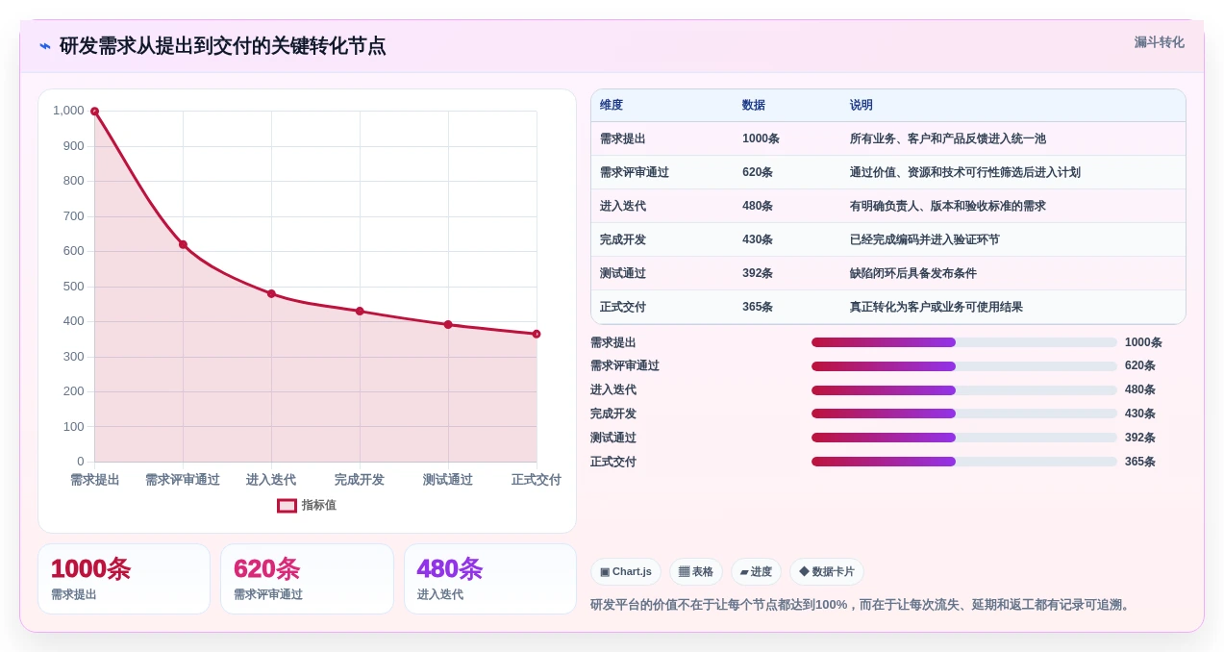Click the 需求评审通过 progress bar
Screen dimensions: 1224x652
tap(964, 366)
